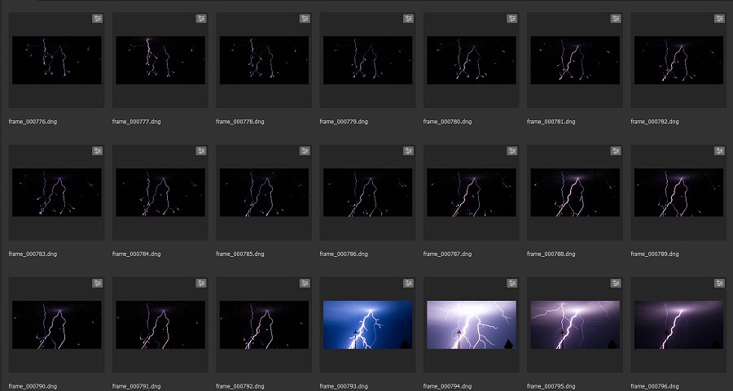This screenshot has width=733, height=391.
Task: Click the filename label frame_000790.dng
Action: 33,386
